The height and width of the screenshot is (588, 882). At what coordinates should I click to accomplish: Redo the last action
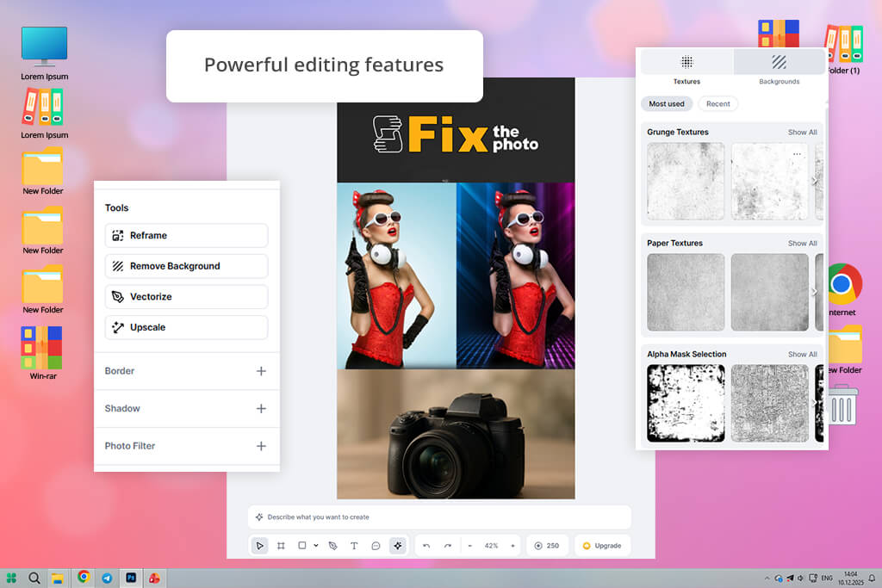448,545
